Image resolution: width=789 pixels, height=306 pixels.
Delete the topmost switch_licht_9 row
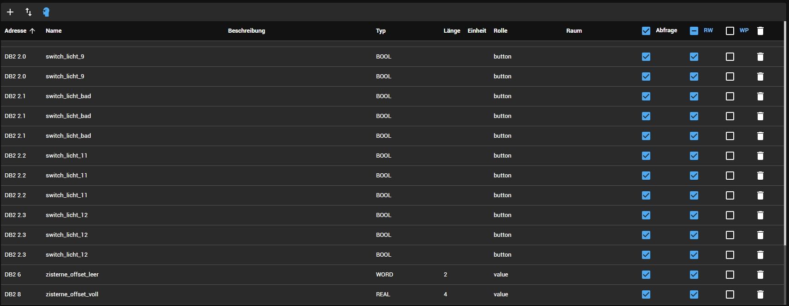point(760,57)
